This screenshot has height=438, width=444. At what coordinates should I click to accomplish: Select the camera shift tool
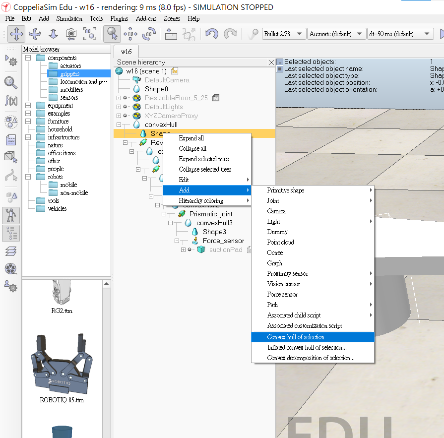point(53,34)
